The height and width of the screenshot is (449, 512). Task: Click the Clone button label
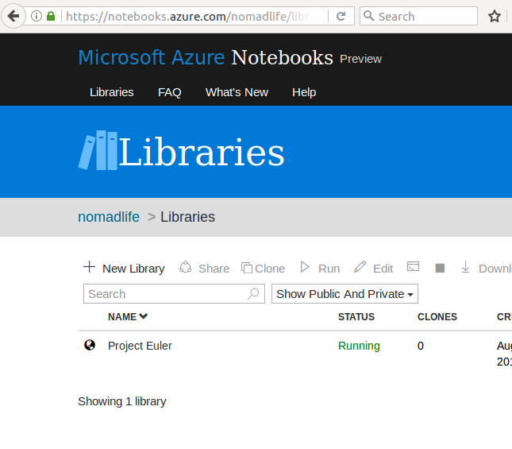[x=270, y=269]
